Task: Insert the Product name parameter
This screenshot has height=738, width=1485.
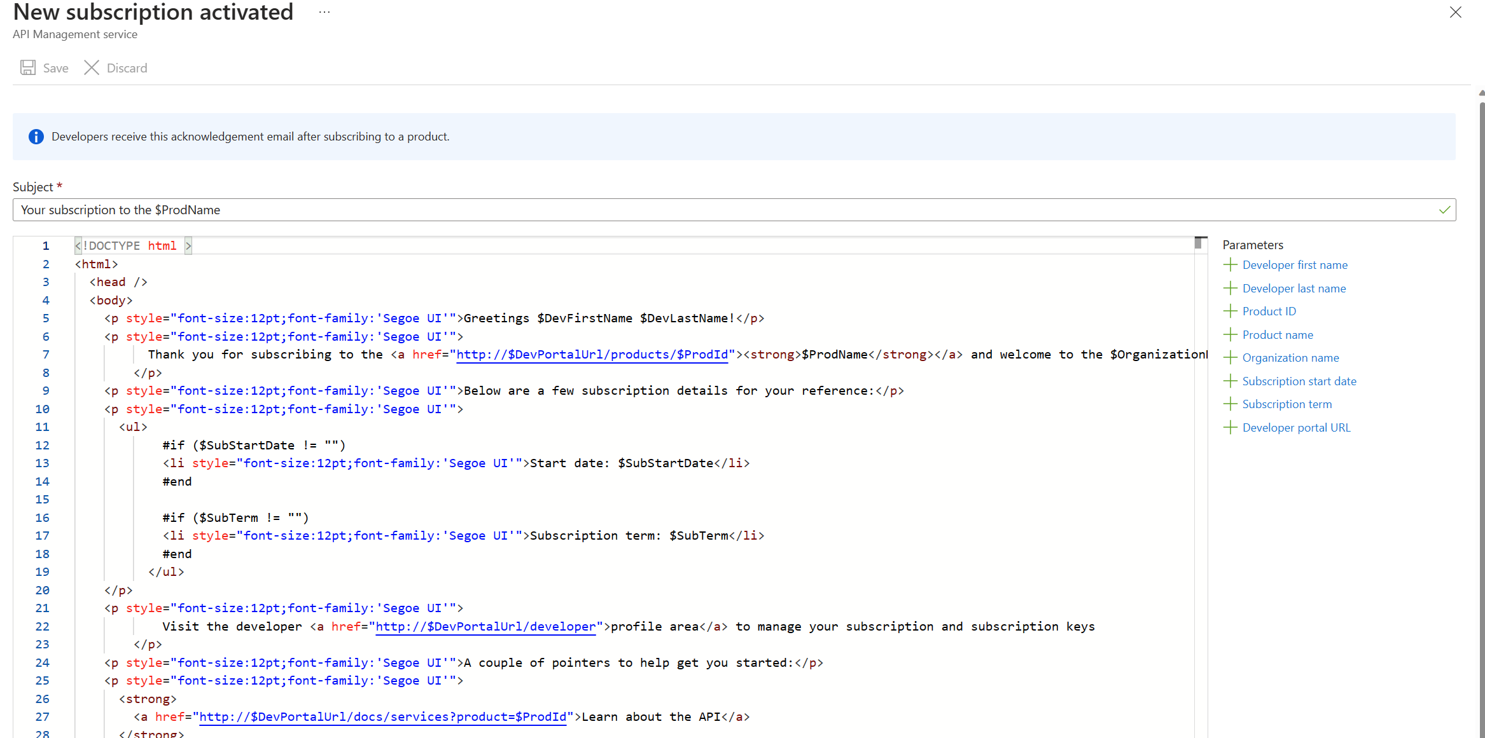Action: pos(1278,335)
